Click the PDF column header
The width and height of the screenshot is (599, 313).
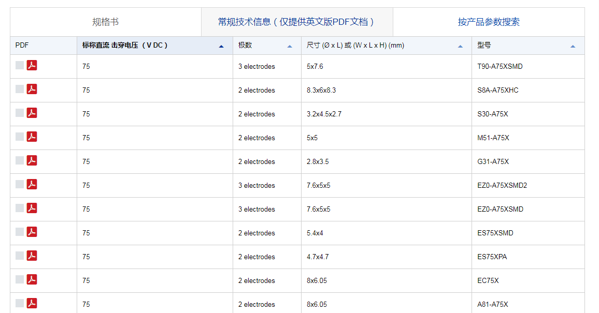click(22, 46)
